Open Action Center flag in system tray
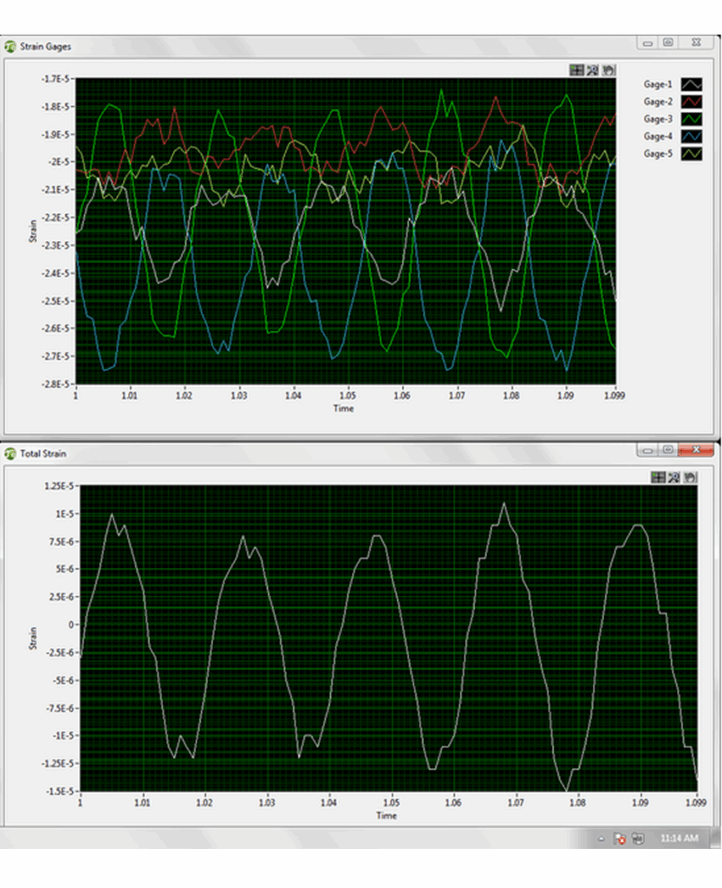 tap(620, 839)
